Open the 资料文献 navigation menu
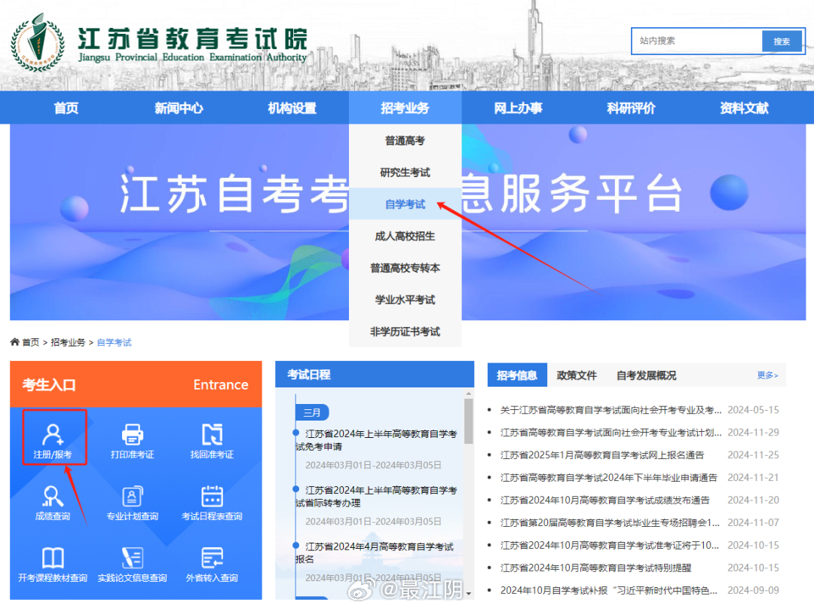 pyautogui.click(x=744, y=108)
